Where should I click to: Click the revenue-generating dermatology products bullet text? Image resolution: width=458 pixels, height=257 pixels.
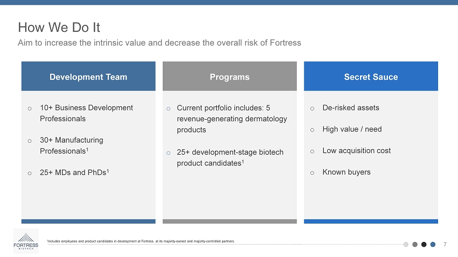click(x=232, y=119)
